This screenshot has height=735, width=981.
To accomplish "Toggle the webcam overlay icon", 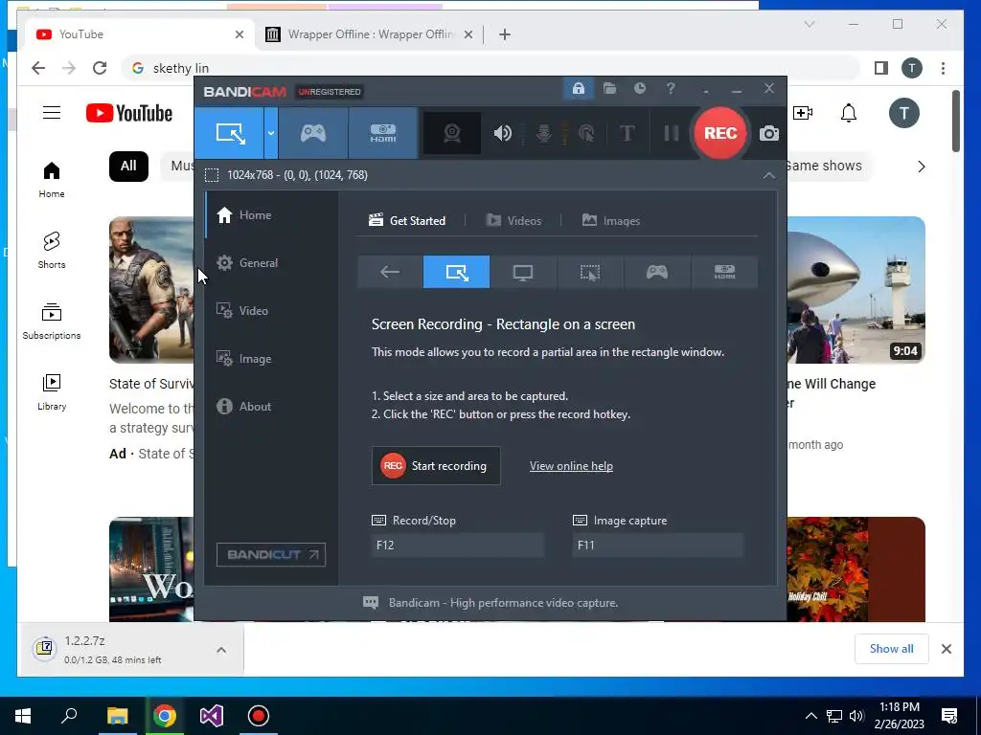I will pos(452,133).
